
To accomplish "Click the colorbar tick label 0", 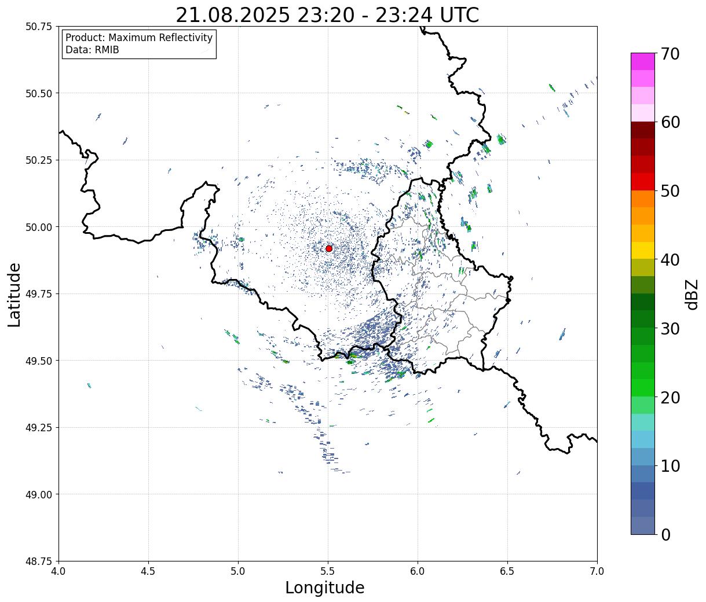I will tap(665, 535).
